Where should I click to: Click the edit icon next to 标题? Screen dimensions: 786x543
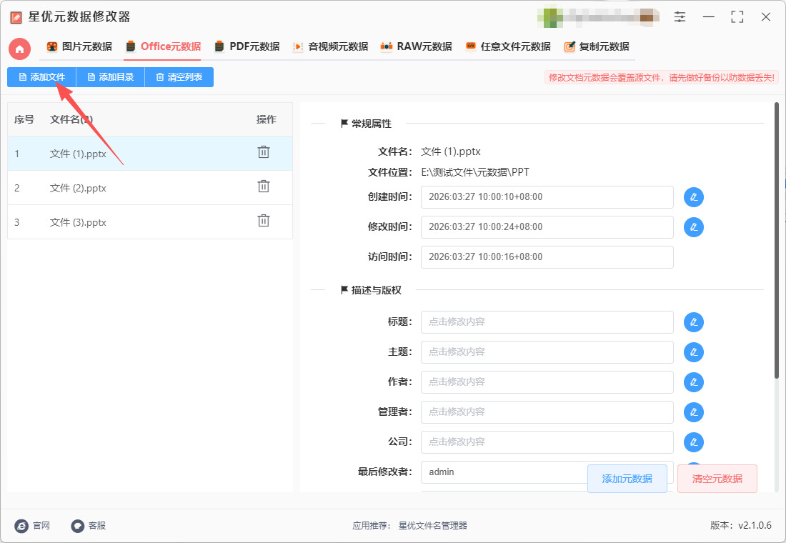(693, 322)
